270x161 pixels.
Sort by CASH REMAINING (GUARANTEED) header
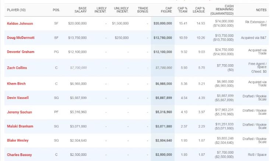pyautogui.click(x=222, y=10)
